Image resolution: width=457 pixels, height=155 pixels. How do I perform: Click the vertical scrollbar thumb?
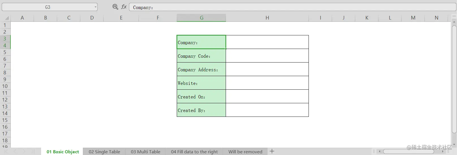[454, 79]
